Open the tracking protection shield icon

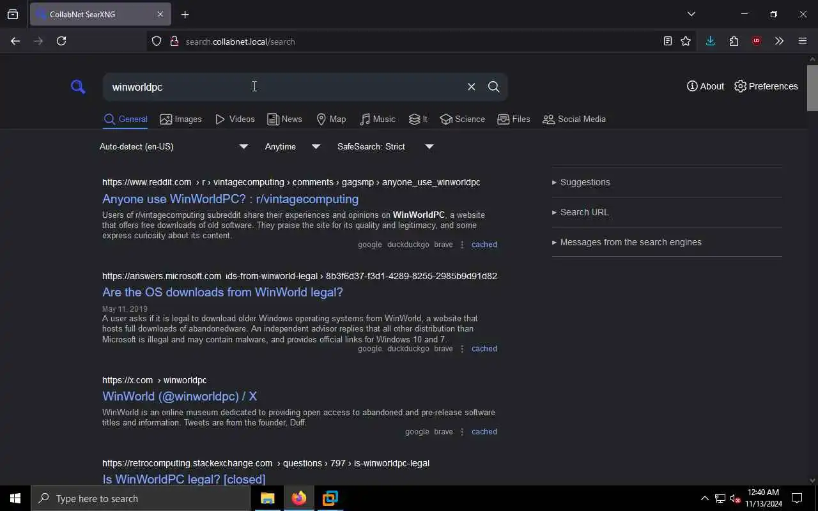(157, 42)
